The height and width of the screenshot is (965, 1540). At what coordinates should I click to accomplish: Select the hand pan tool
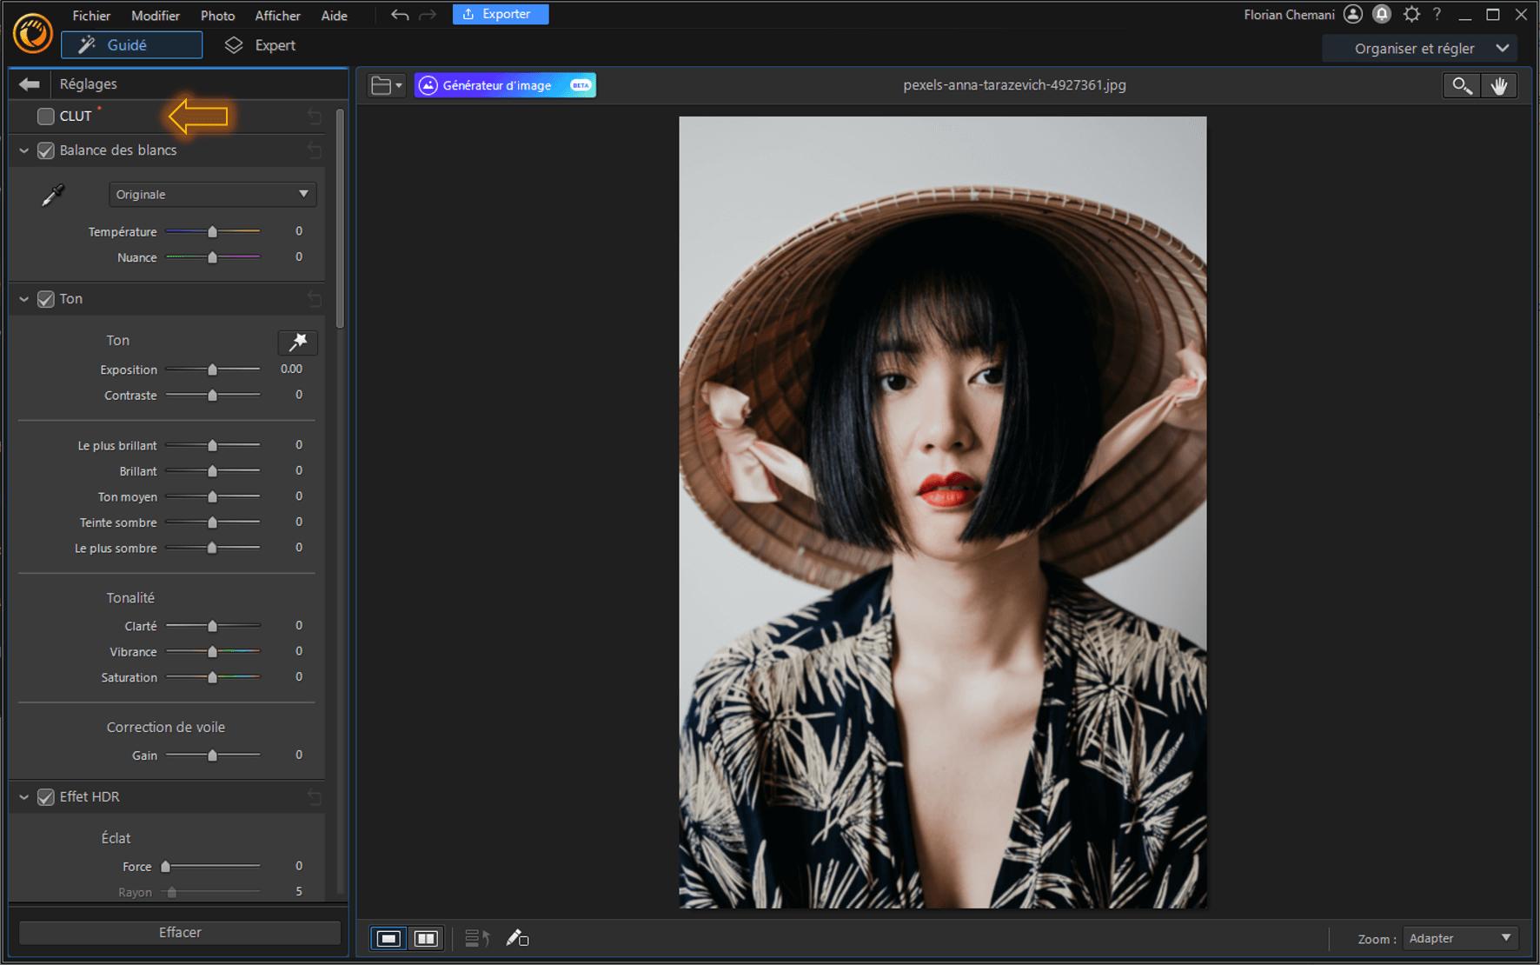pos(1499,85)
